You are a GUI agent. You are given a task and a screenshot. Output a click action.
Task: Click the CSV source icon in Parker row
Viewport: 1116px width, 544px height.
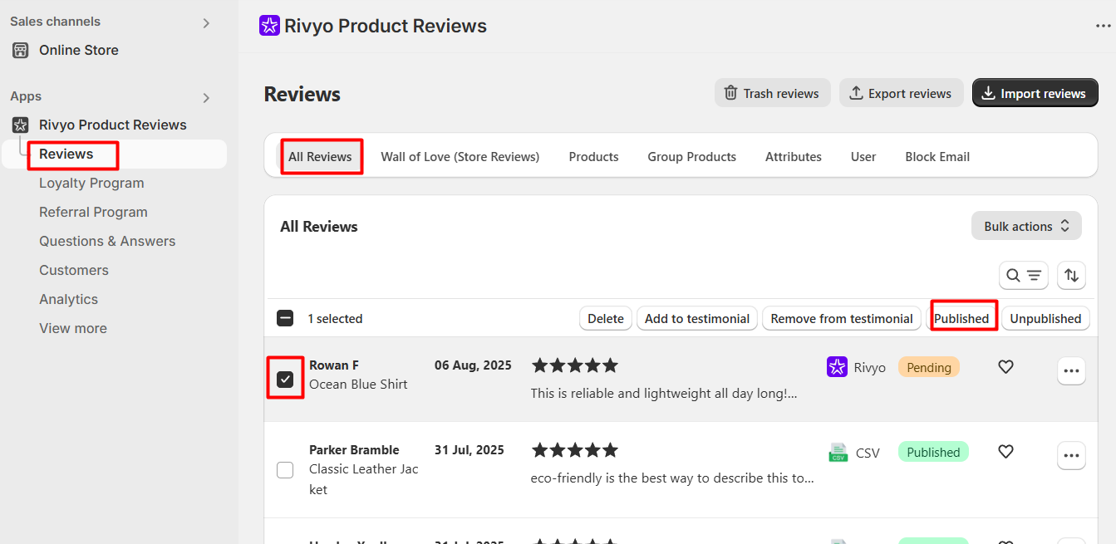(838, 453)
